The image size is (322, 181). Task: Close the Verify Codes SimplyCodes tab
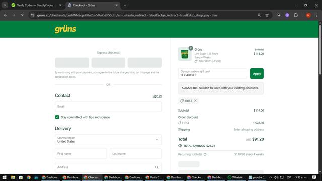click(x=60, y=5)
